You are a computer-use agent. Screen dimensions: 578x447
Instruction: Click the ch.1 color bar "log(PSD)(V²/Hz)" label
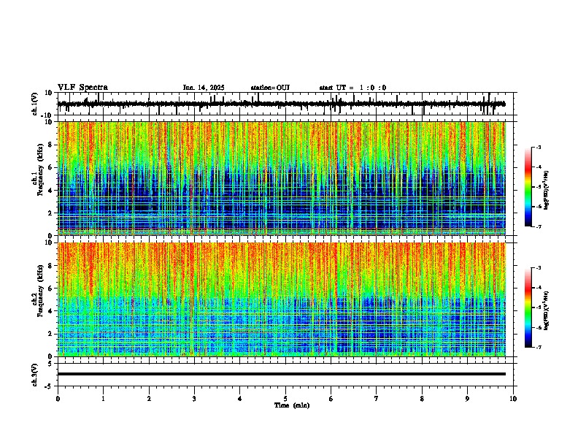tap(547, 191)
